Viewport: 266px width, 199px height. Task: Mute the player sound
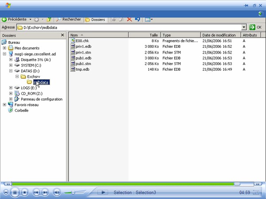point(57,192)
